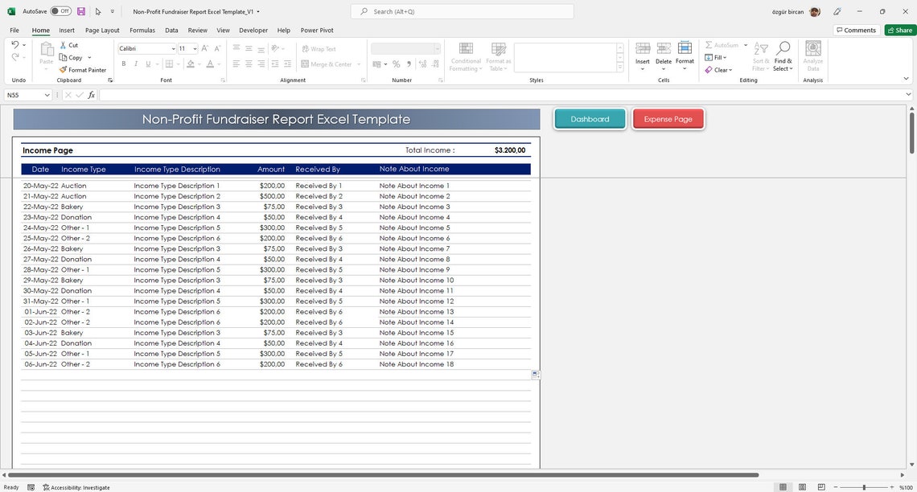Switch to Page Layout view in status bar

[x=802, y=487]
